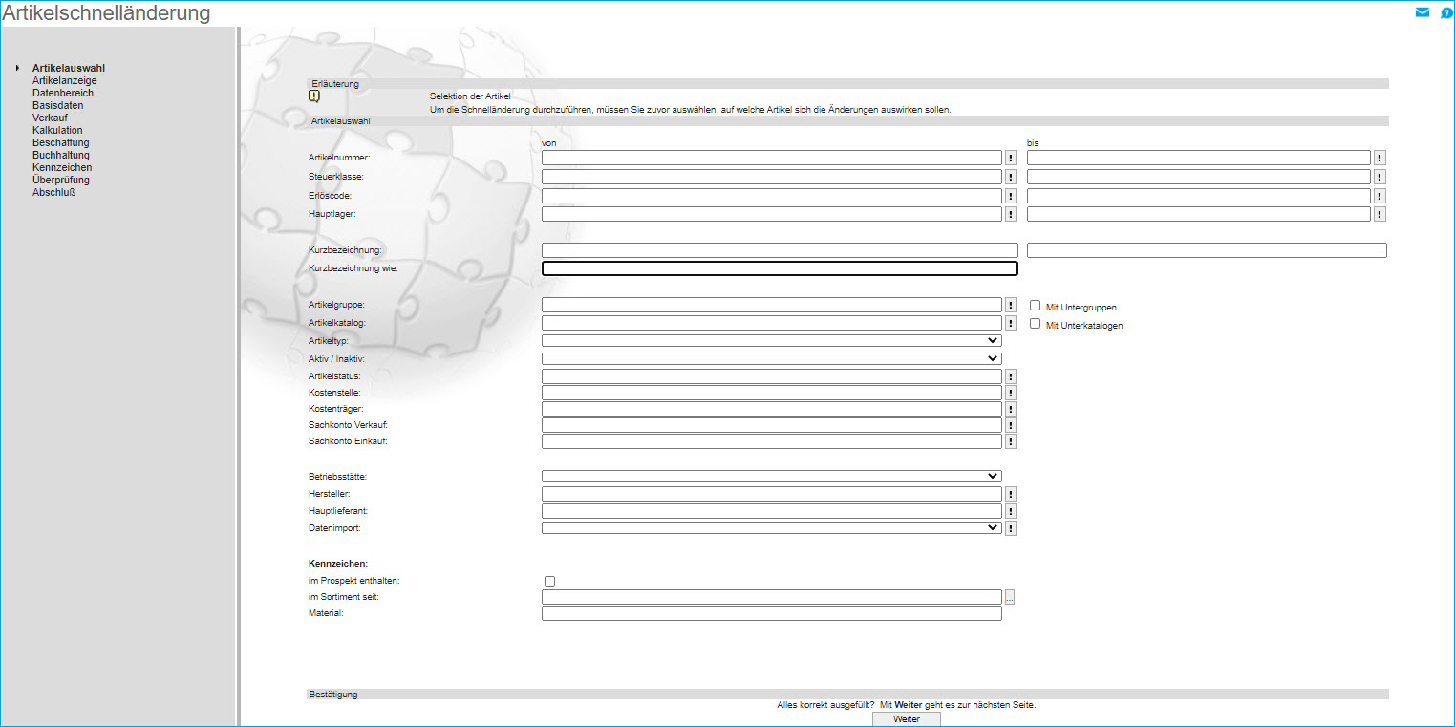This screenshot has width=1455, height=727.
Task: Open lookup for Artikelnummer von field
Action: pos(1011,158)
